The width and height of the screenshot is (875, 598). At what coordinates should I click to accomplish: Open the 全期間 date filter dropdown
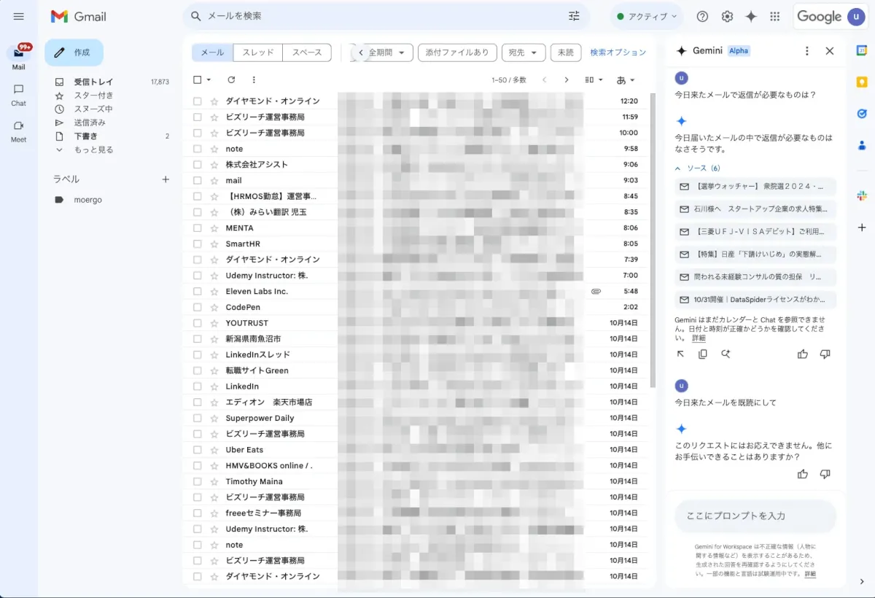coord(389,53)
